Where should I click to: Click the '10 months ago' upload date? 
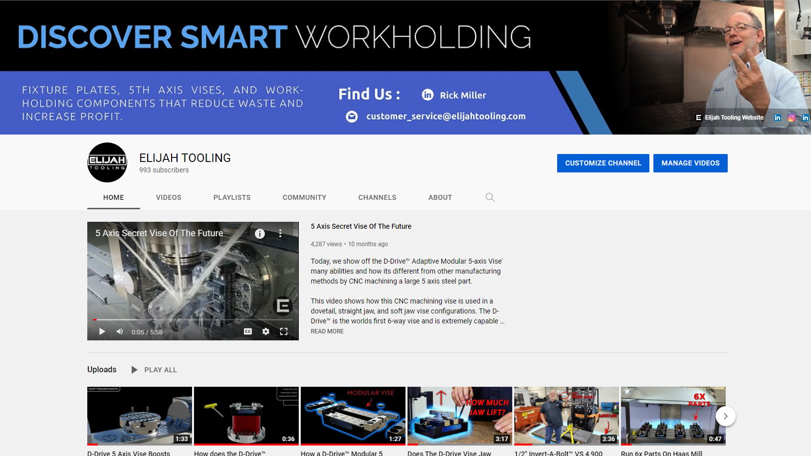click(x=368, y=244)
